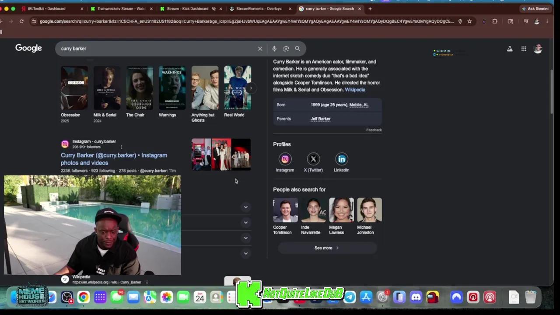
Task: Open Michael Johnston related search
Action: pos(369,217)
